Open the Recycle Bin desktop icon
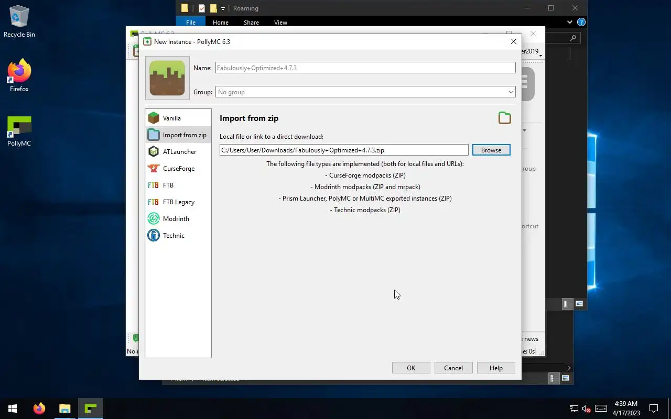Viewport: 671px width, 419px height. [19, 22]
